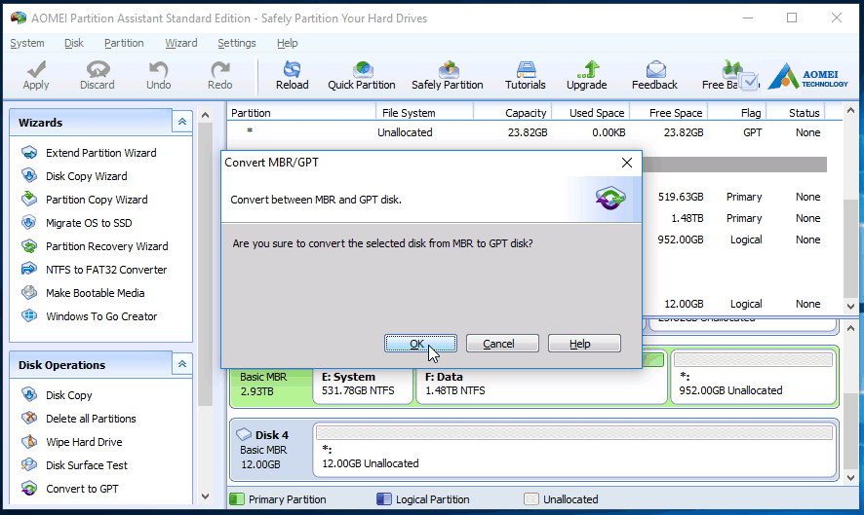Click Unallocated legend swatch
The height and width of the screenshot is (515, 864).
point(531,499)
